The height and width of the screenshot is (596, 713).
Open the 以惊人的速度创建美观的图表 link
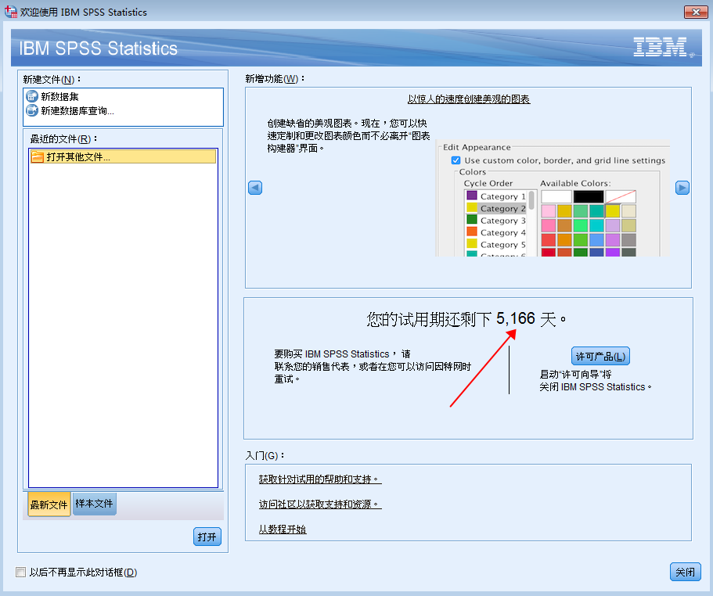click(469, 100)
